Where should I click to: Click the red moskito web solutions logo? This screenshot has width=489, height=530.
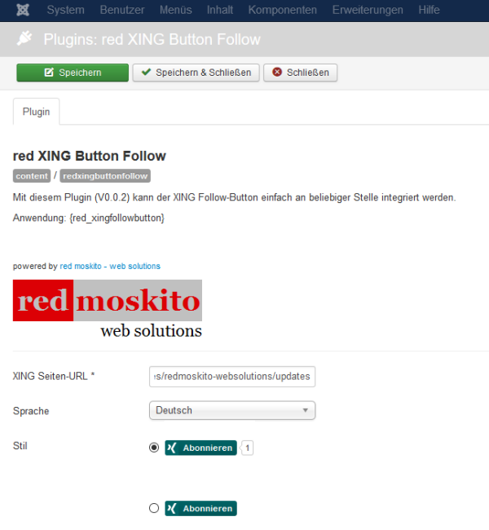tap(108, 309)
